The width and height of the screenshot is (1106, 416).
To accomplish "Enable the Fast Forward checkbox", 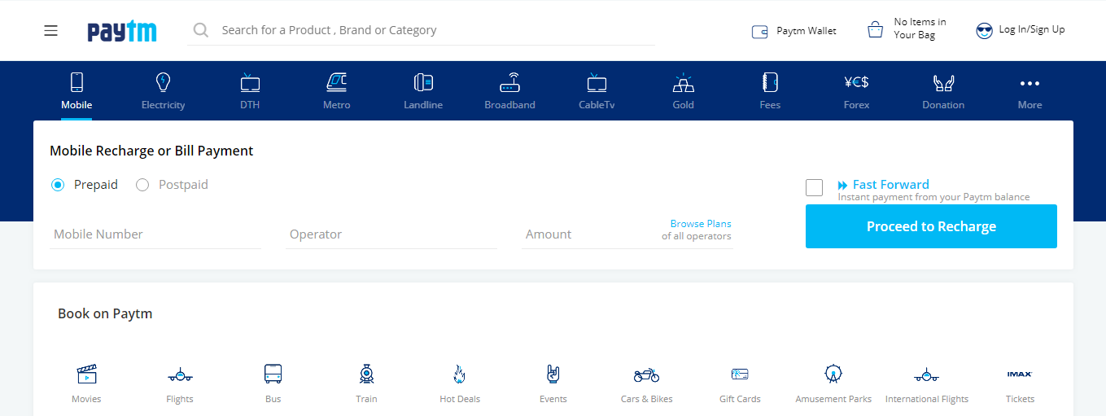I will [x=814, y=188].
